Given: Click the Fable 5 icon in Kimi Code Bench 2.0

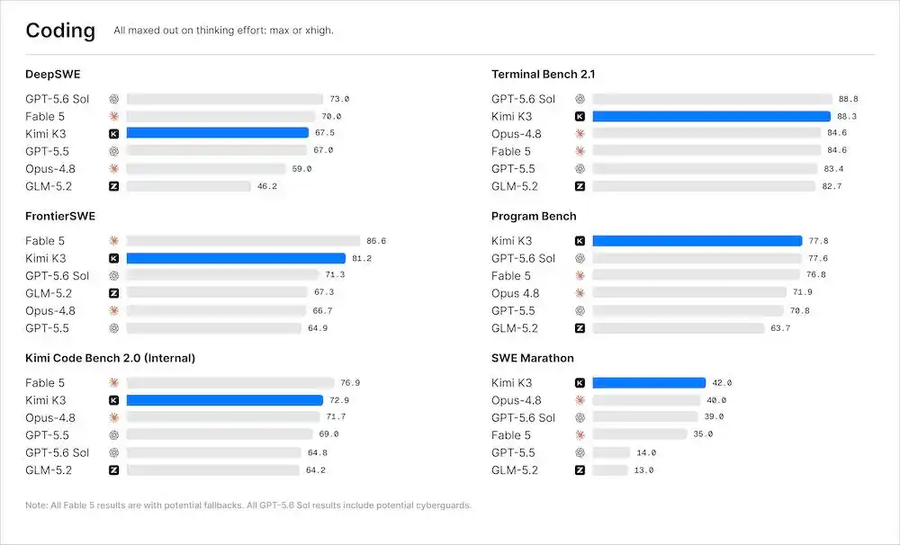Looking at the screenshot, I should pos(113,382).
